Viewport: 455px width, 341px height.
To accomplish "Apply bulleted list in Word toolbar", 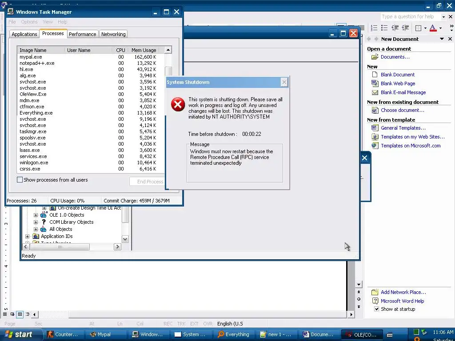I will 384,28.
